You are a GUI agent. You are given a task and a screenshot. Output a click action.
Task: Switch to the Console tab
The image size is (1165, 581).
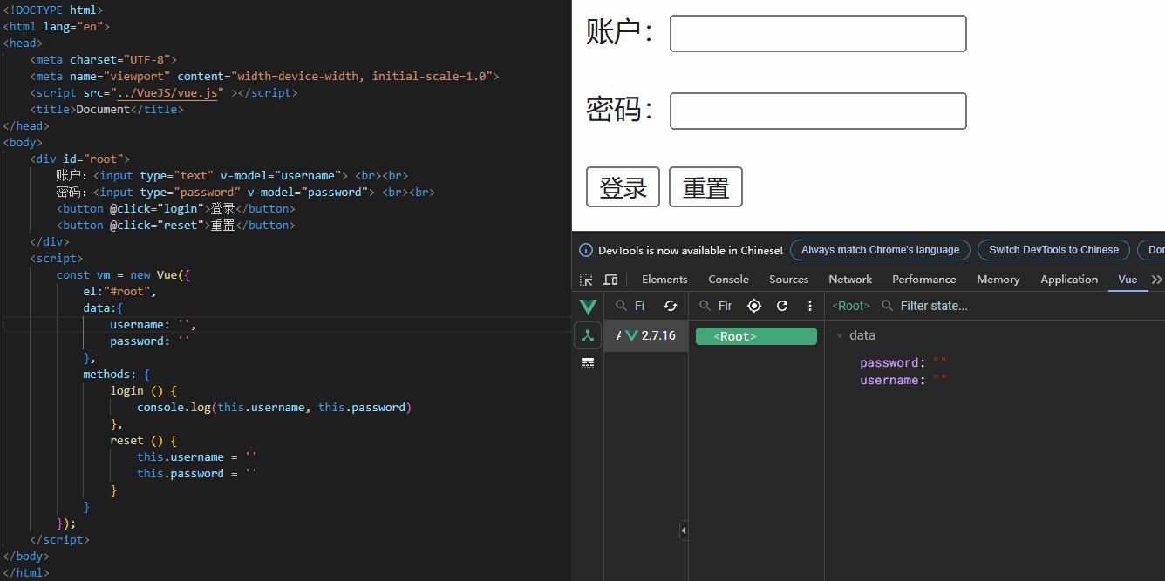pos(728,280)
